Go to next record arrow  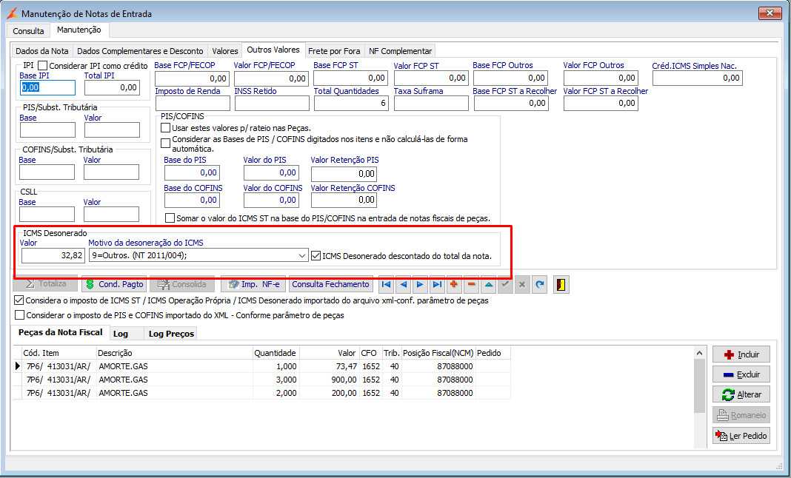(420, 284)
